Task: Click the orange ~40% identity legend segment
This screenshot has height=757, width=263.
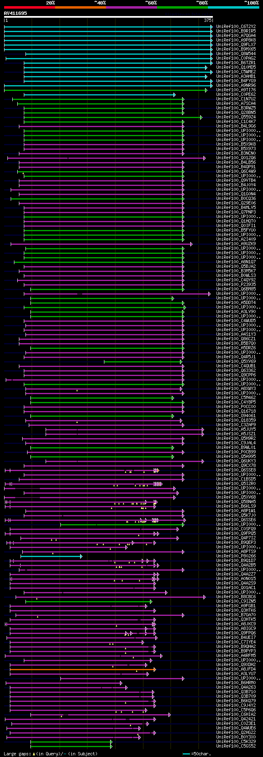Action: 81,7
